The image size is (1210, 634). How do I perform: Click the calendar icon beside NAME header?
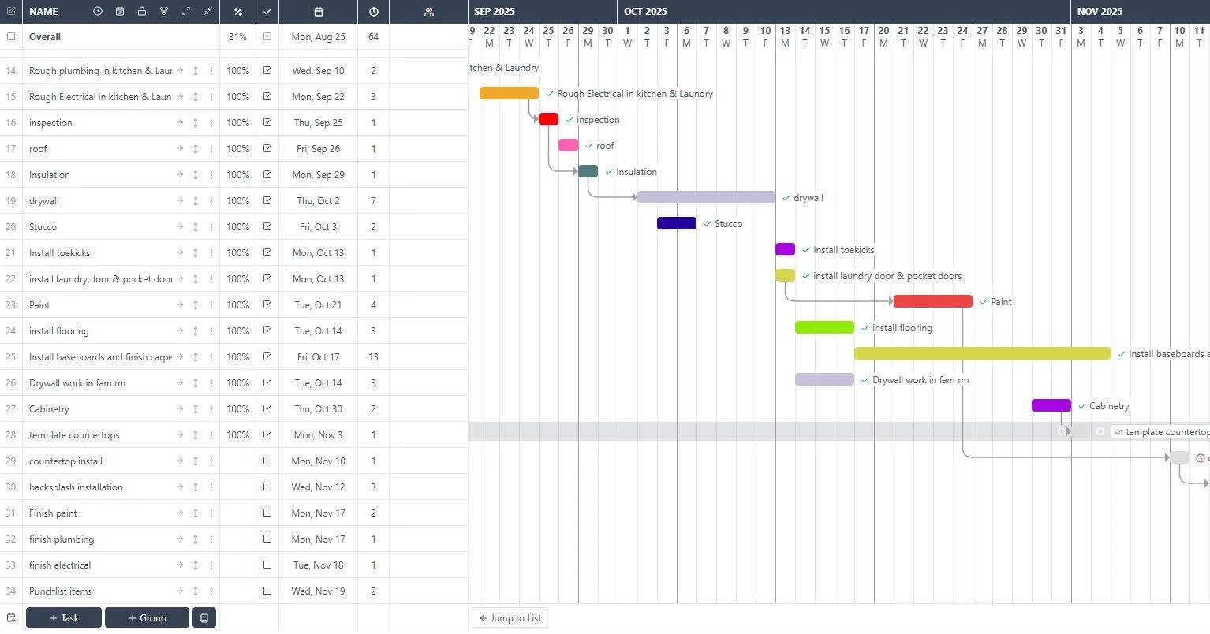[x=120, y=12]
